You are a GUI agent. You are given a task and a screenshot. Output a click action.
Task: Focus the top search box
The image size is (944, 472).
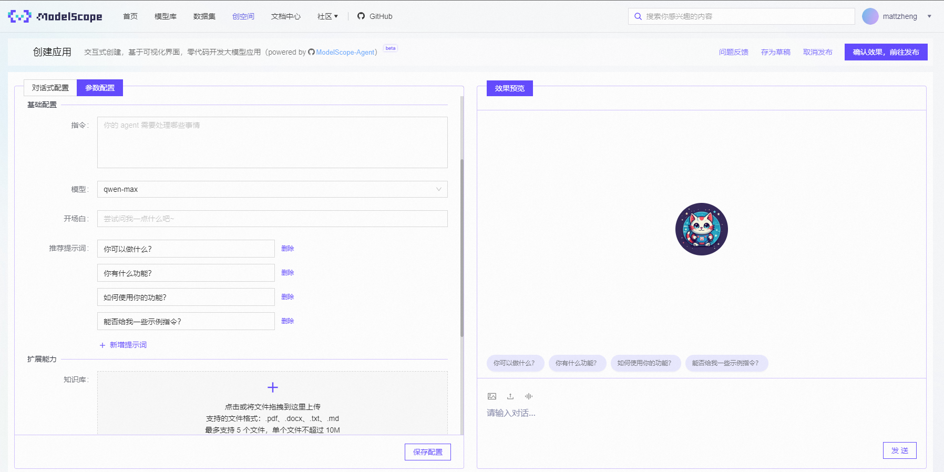(742, 16)
